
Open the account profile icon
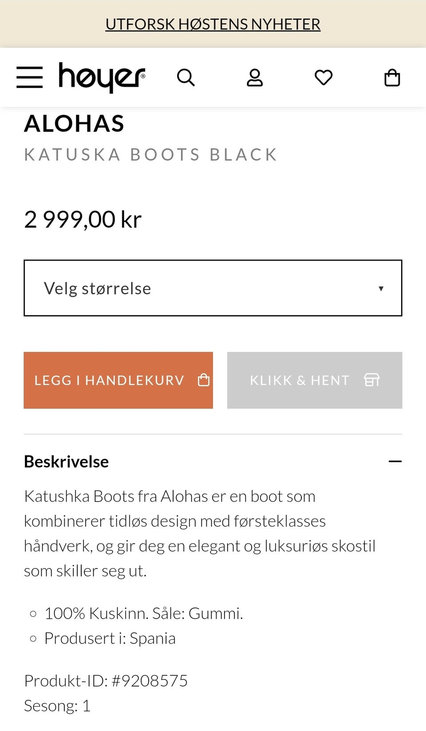pyautogui.click(x=255, y=77)
